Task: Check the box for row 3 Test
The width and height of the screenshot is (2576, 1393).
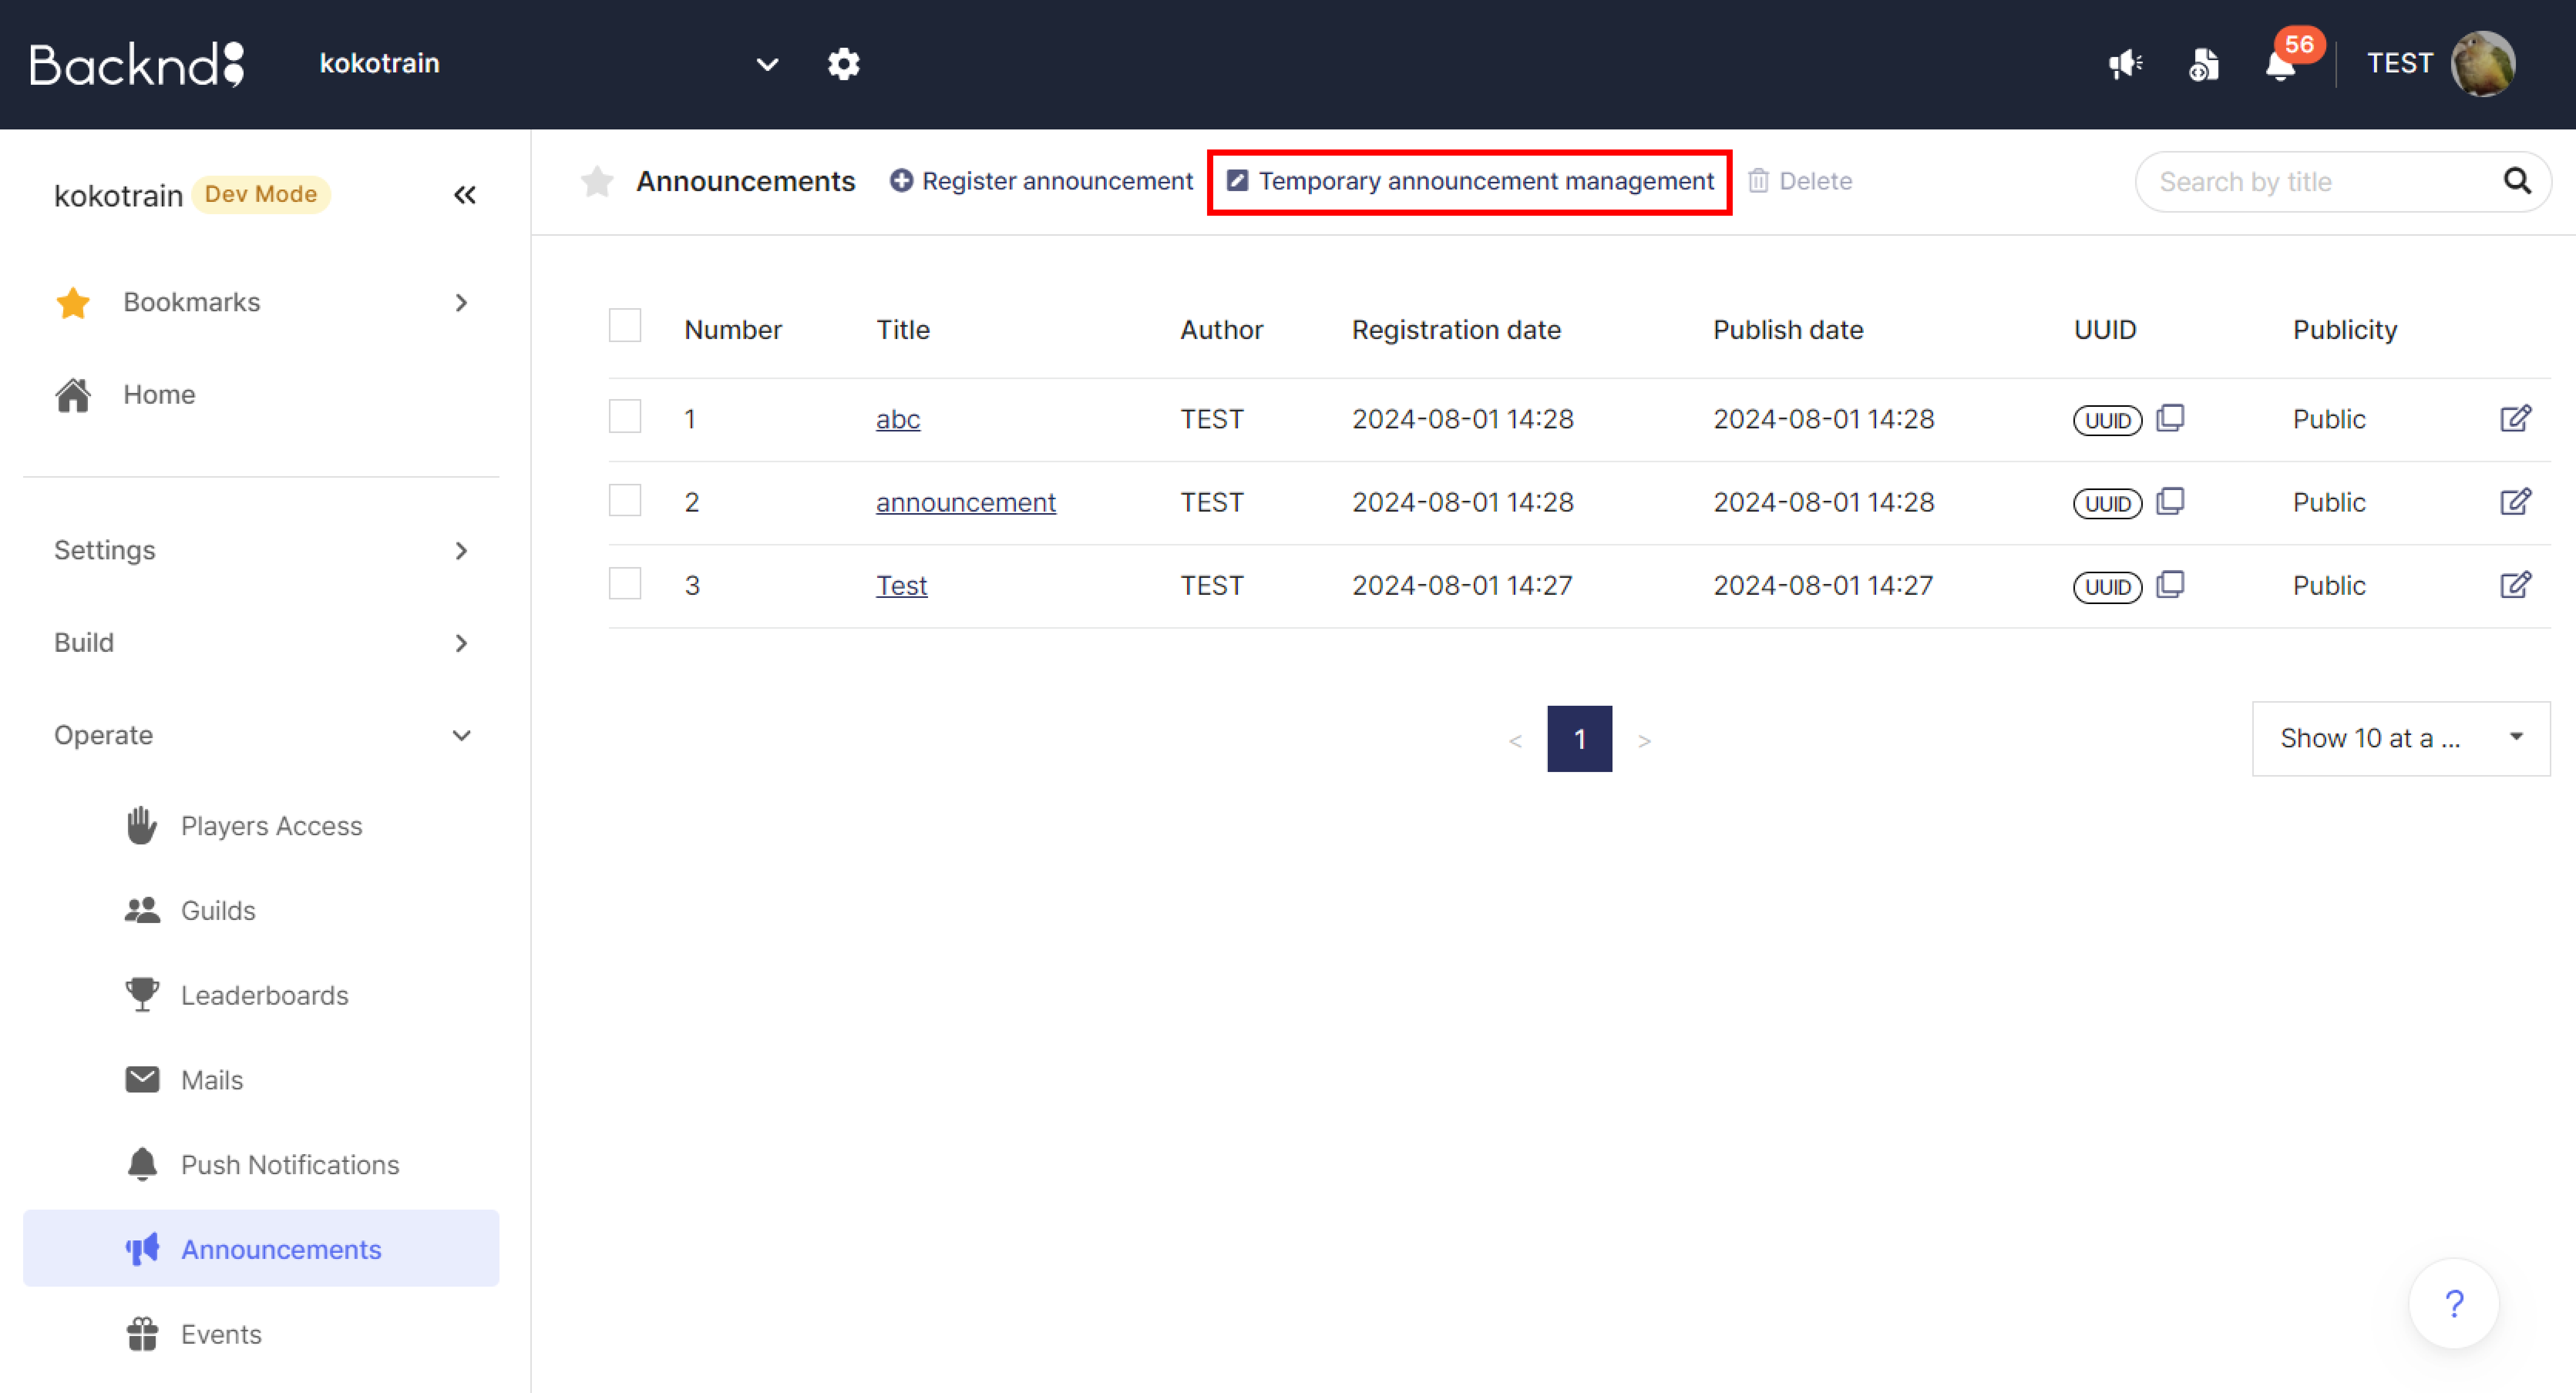Action: (625, 582)
